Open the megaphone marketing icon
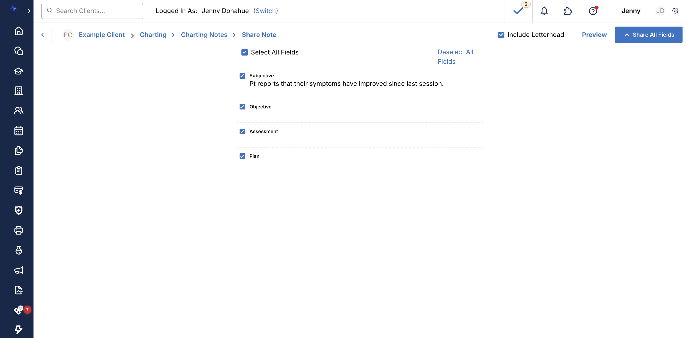Screen dimensions: 686x338 (19, 270)
